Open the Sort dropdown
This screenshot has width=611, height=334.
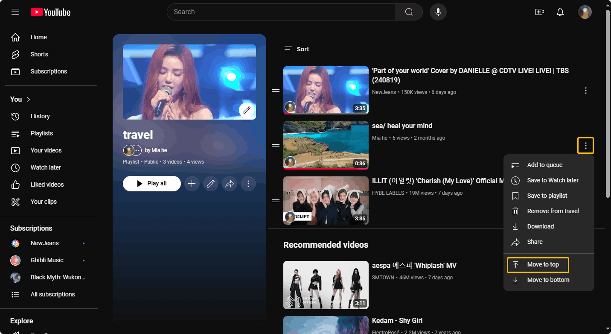tap(297, 49)
